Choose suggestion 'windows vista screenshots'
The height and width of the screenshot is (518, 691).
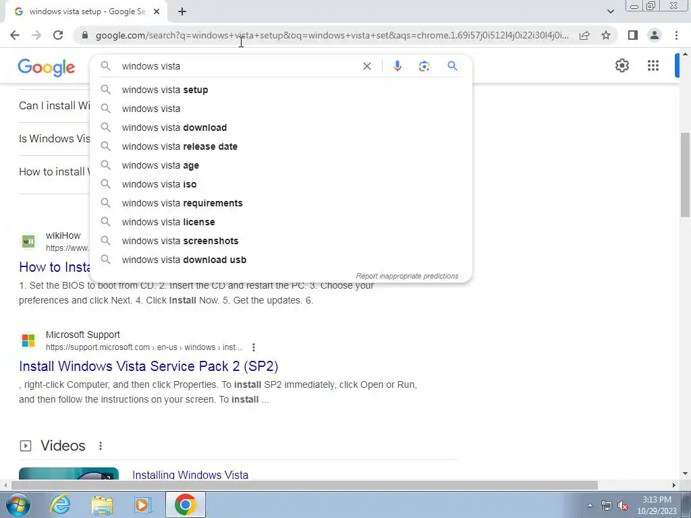[281, 241]
